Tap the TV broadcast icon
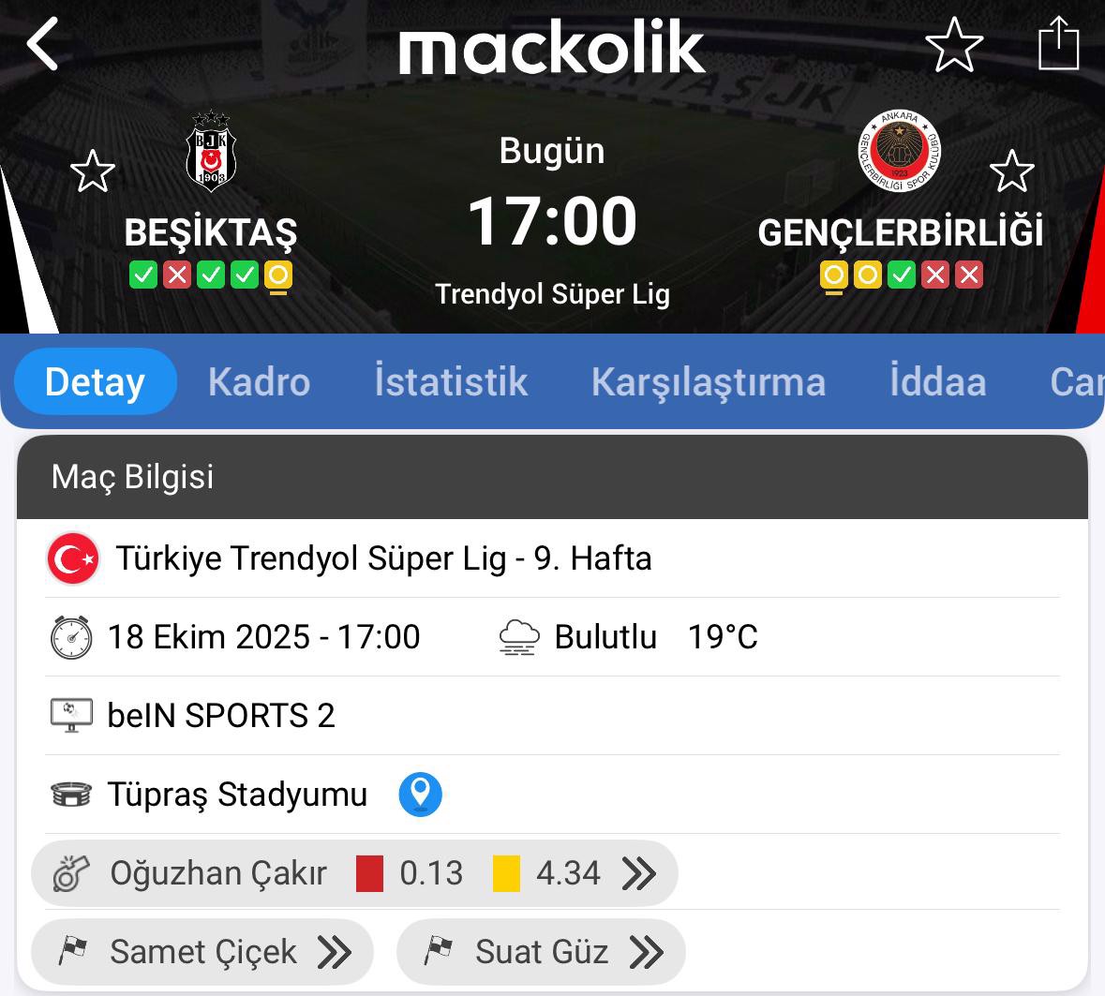Viewport: 1105px width, 996px height. tap(71, 716)
